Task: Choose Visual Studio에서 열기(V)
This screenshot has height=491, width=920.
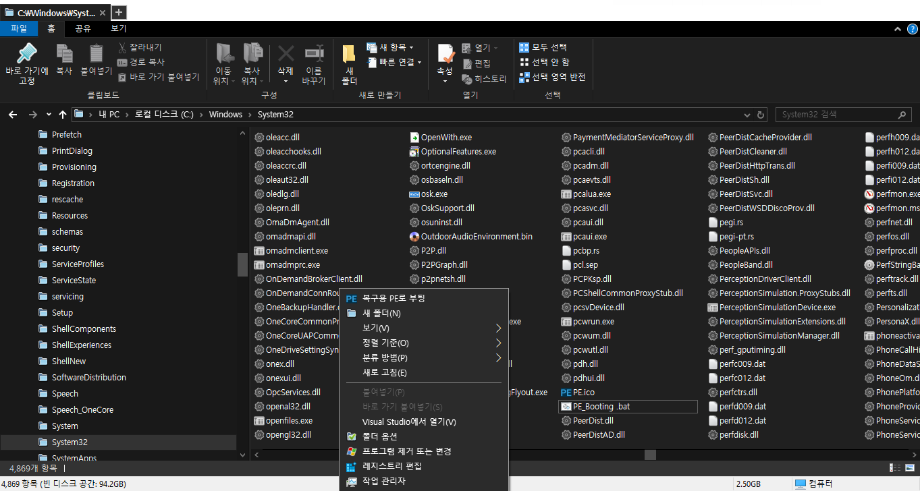Action: pos(423,422)
